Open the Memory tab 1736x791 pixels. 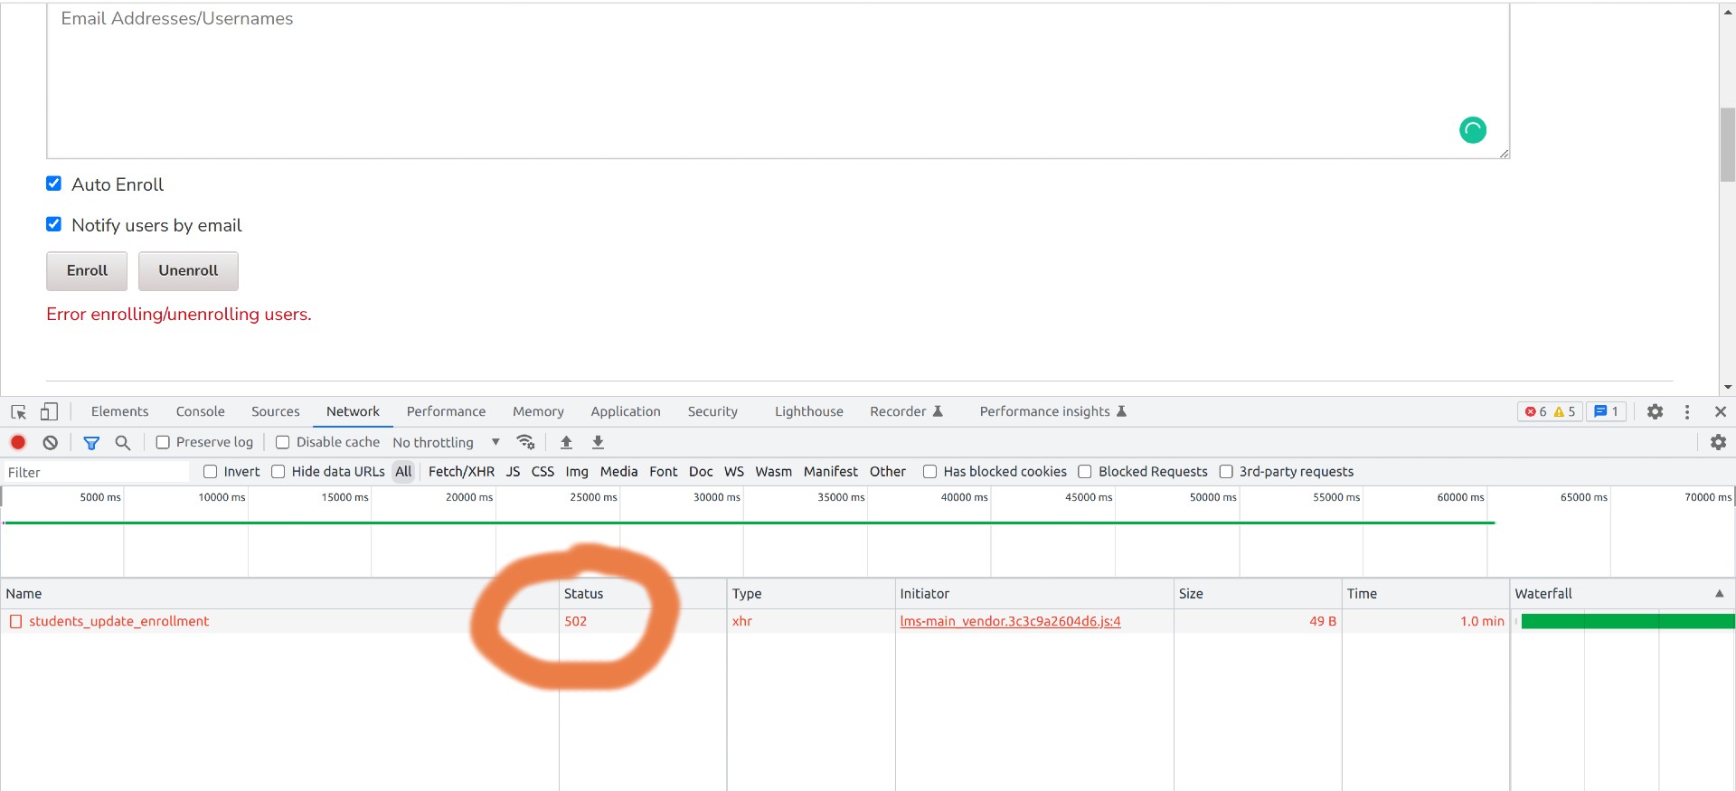tap(538, 411)
